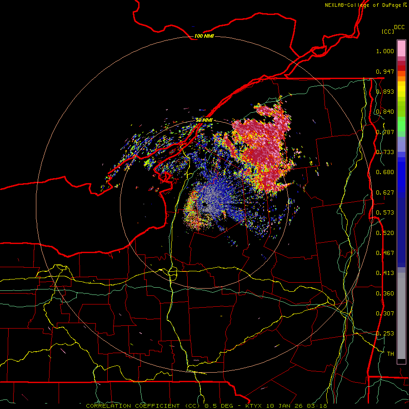Screen dimensions: 409x409
Task: Click the 50 NMI range ring label
Action: pos(204,120)
